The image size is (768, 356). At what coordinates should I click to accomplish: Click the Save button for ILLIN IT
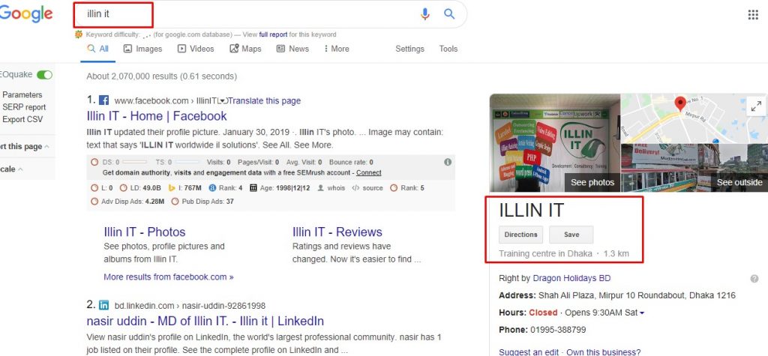pyautogui.click(x=571, y=235)
